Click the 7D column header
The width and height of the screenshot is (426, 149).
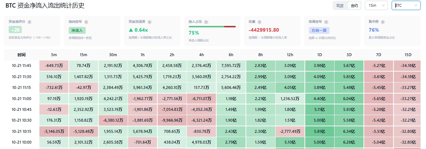pyautogui.click(x=379, y=55)
